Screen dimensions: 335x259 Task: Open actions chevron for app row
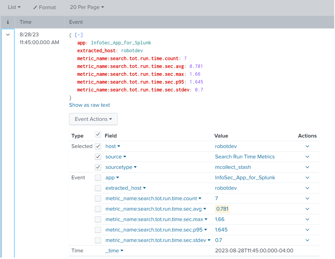click(307, 178)
